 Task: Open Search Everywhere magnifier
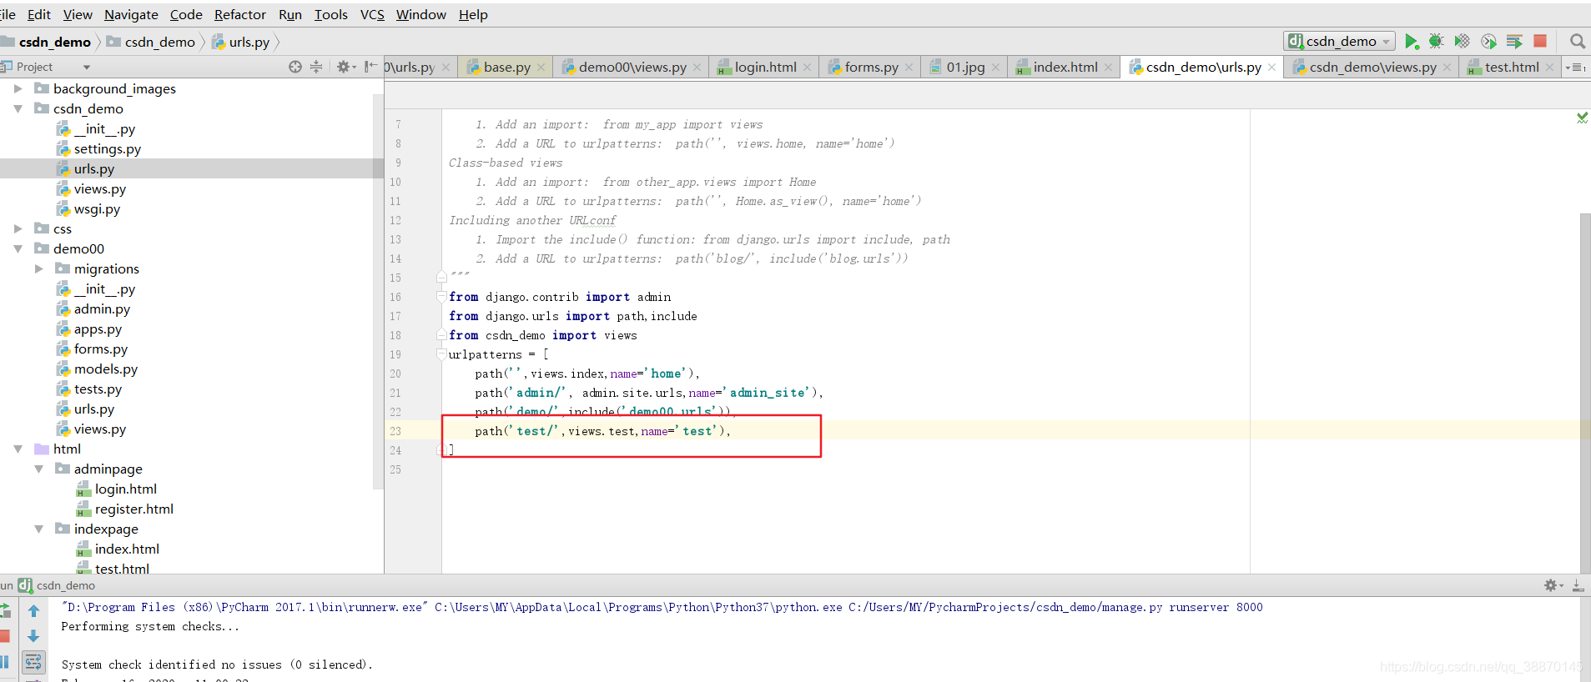pos(1578,42)
